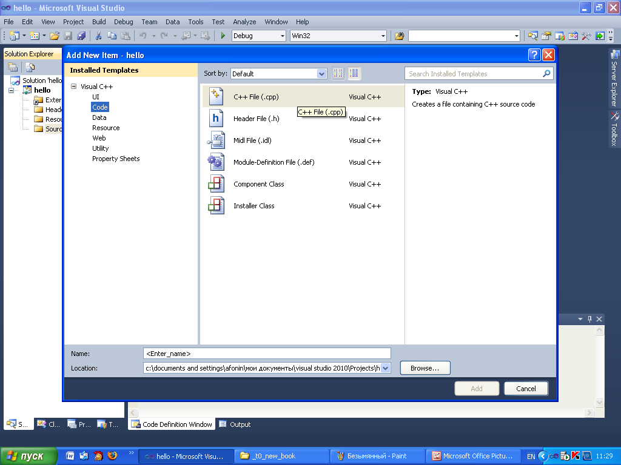Collapse the Visual C++ template tree node

coord(73,86)
